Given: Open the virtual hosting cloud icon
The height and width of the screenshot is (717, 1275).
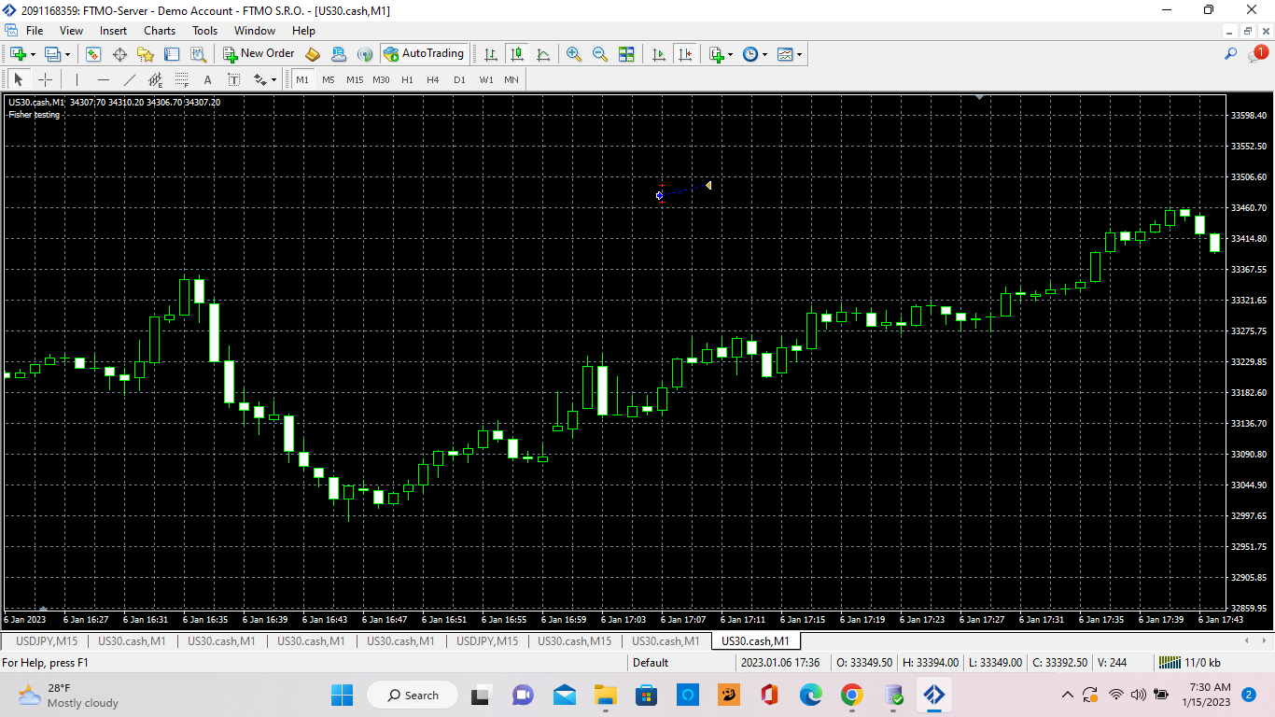Looking at the screenshot, I should coord(339,54).
